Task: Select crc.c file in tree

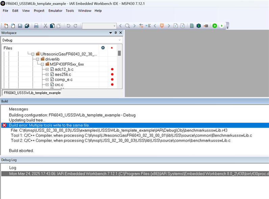Action: (59, 84)
